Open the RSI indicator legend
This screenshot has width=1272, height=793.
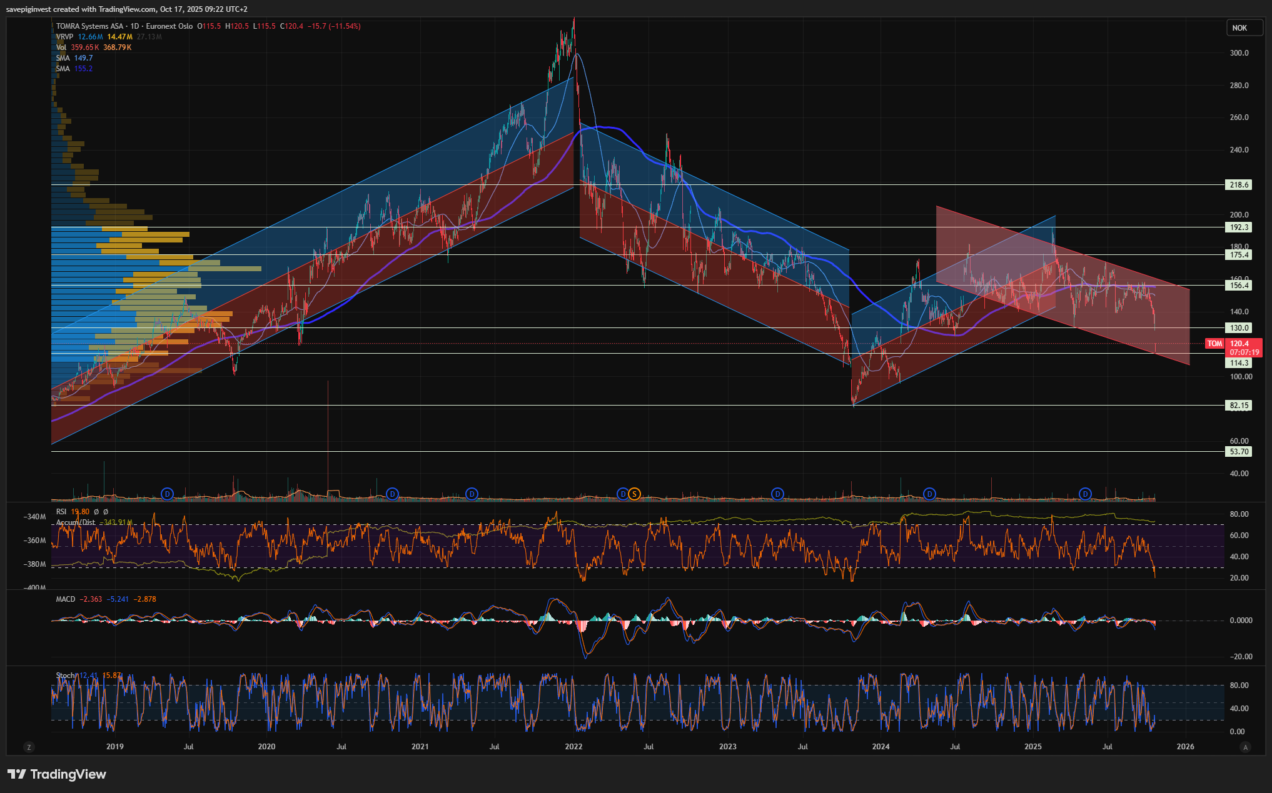(x=61, y=512)
